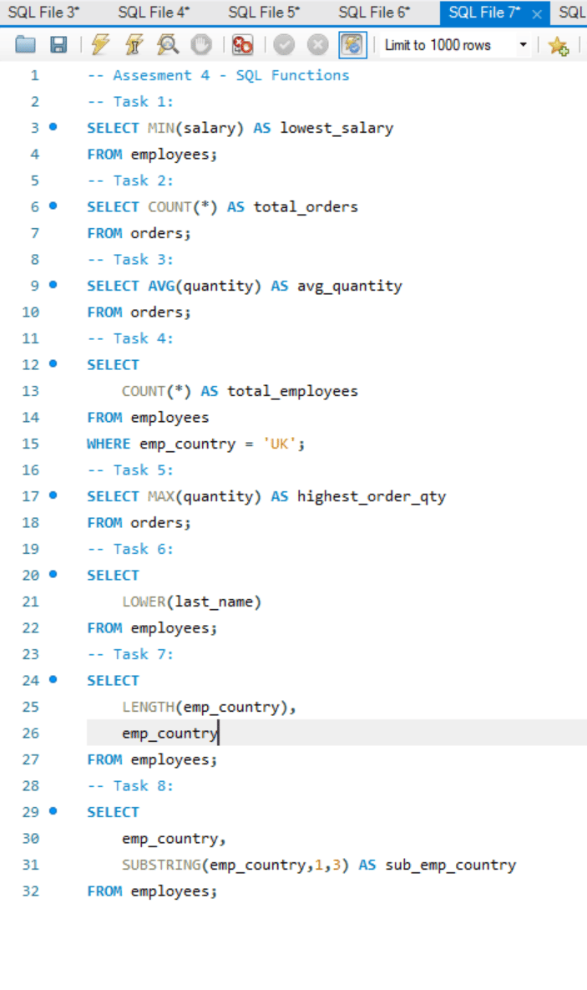Toggle stop-on-error with the red icon
Screen dimensions: 587x990
[242, 45]
